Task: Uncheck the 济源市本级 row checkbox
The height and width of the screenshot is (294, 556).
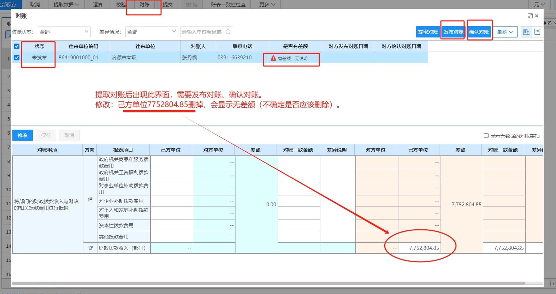Action: tap(17, 58)
